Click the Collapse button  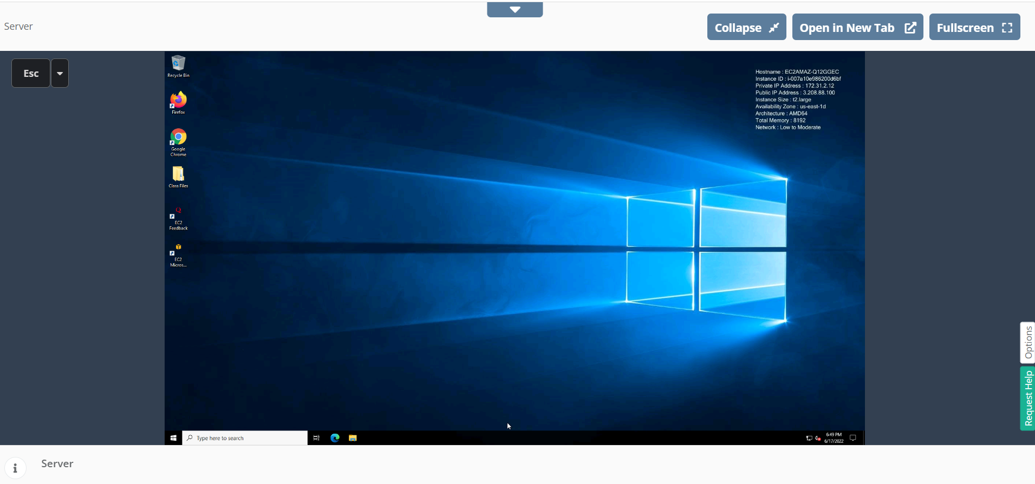(x=746, y=27)
